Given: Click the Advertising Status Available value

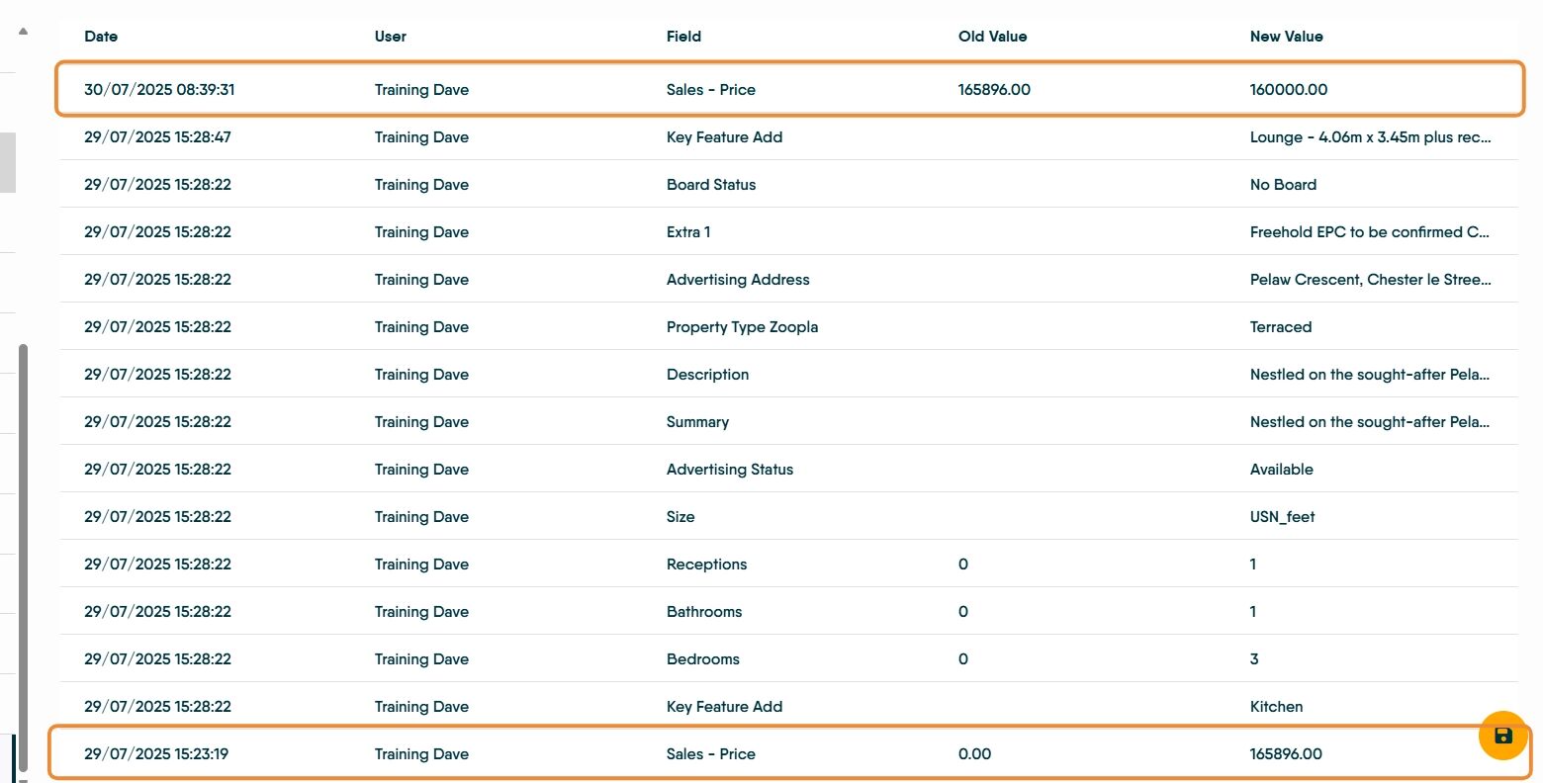Looking at the screenshot, I should (1282, 470).
